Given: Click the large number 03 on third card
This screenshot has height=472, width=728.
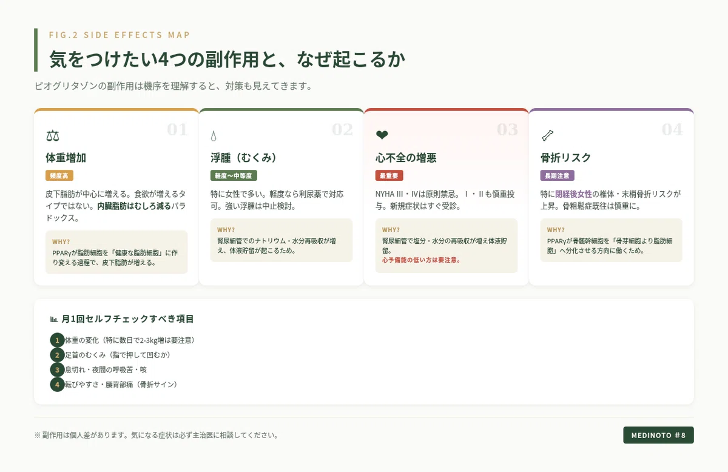Looking at the screenshot, I should (x=507, y=129).
